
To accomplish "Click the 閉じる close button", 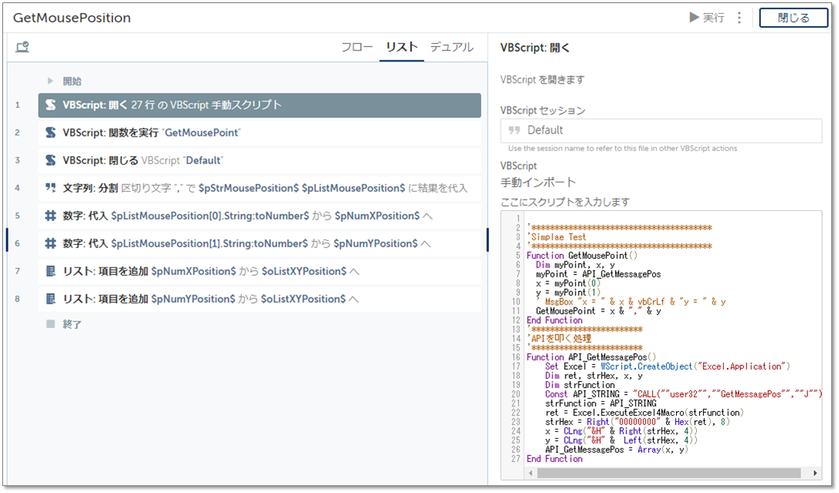I will pos(793,18).
